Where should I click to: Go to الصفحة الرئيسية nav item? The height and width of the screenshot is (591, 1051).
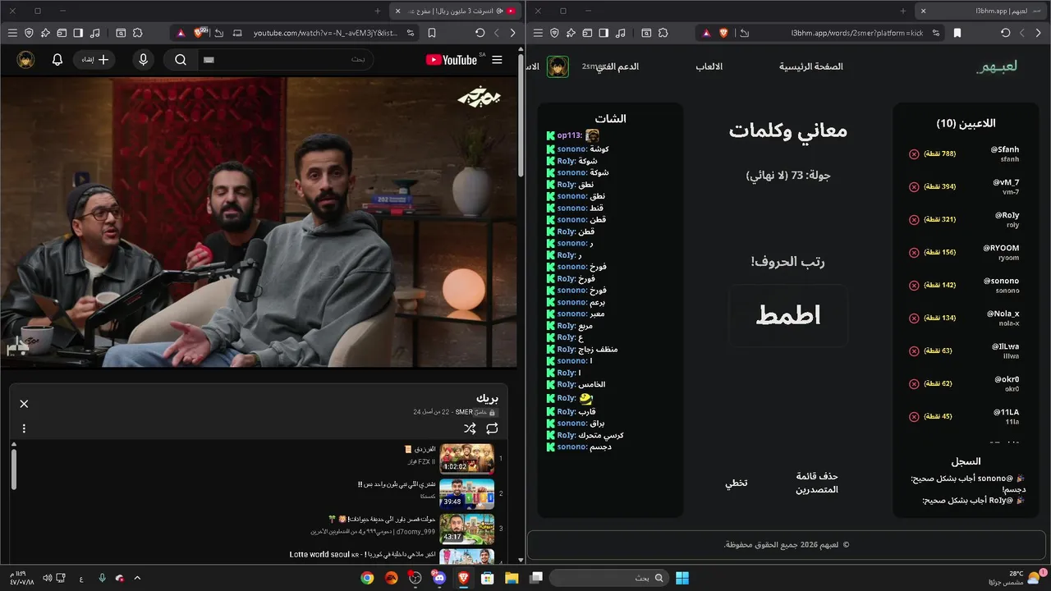pyautogui.click(x=811, y=66)
